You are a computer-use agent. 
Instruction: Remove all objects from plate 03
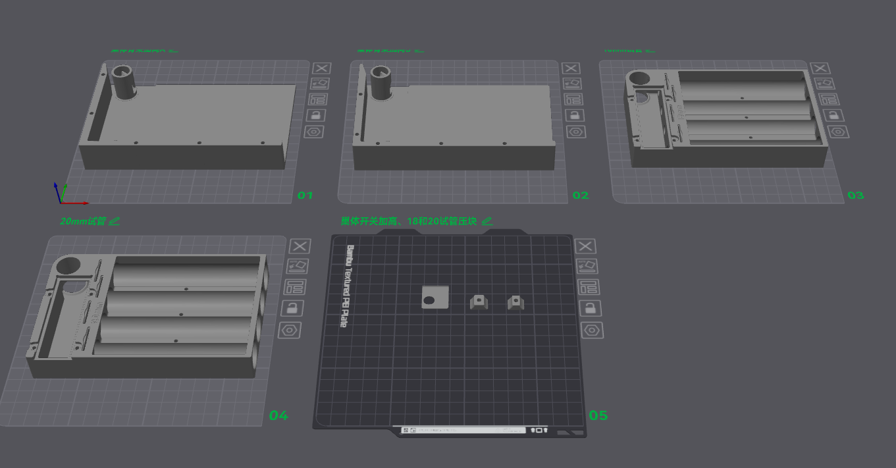820,68
